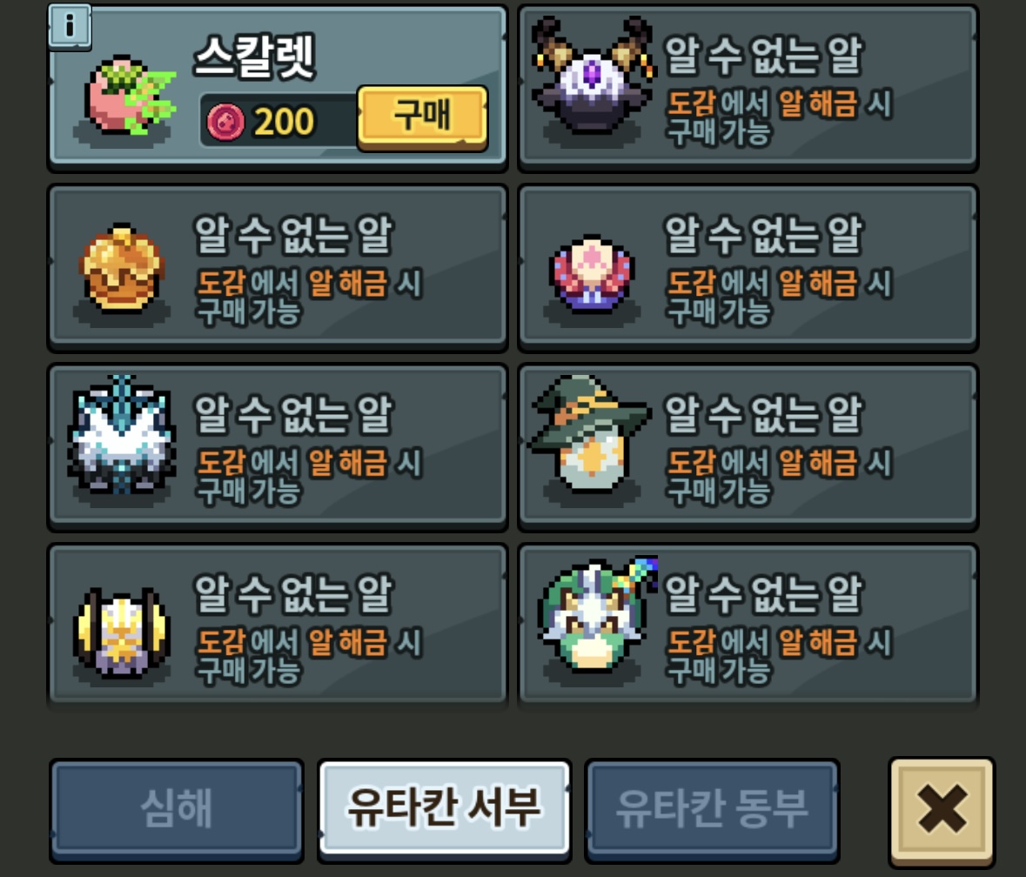Select the icy white dragon egg icon
Viewport: 1026px width, 877px height.
[122, 434]
